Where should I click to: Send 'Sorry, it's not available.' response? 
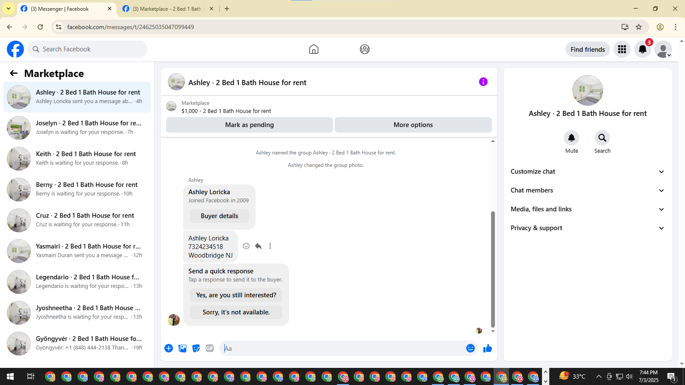point(236,312)
